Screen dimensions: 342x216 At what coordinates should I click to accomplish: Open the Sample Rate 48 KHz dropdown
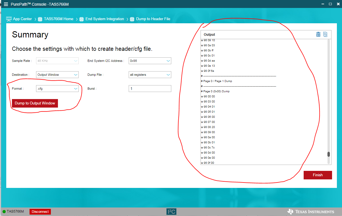click(x=57, y=61)
